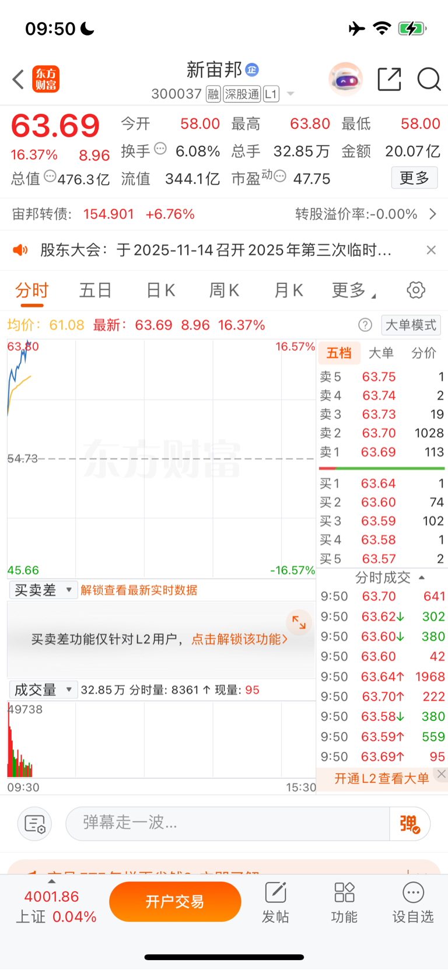Tap the 买1 63.64 row
448x970 pixels.
[382, 484]
